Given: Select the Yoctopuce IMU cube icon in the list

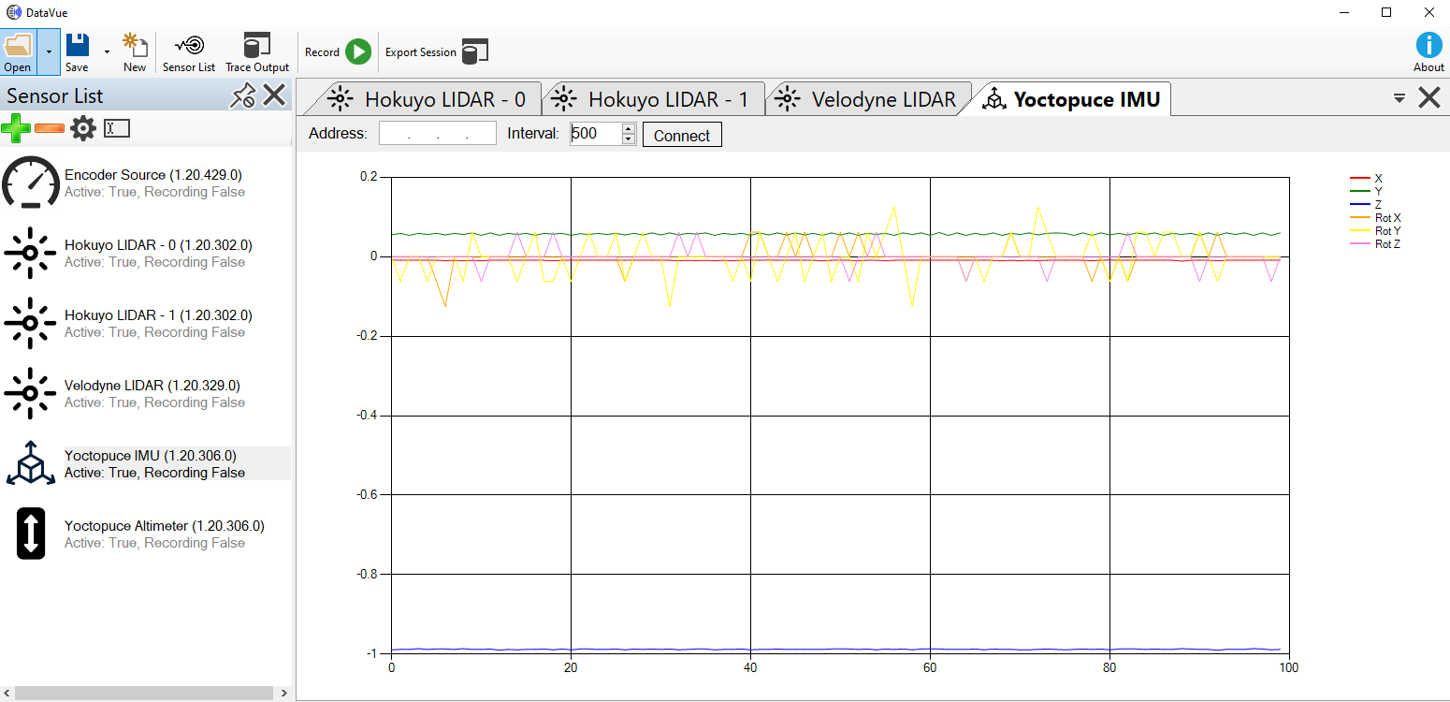Looking at the screenshot, I should click(x=30, y=463).
